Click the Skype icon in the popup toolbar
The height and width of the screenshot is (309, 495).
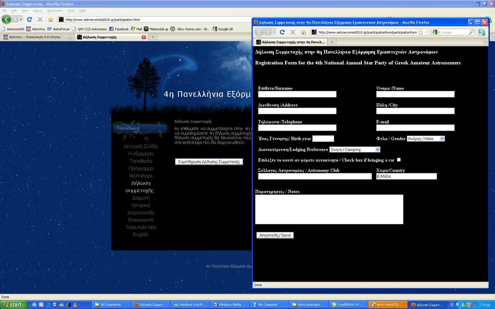click(x=482, y=32)
